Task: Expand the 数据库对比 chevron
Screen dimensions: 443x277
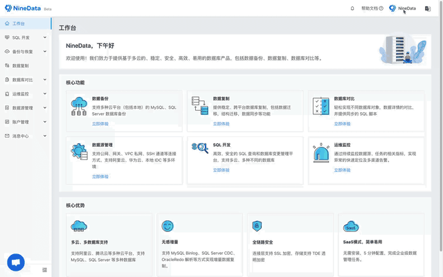Action: coord(45,80)
